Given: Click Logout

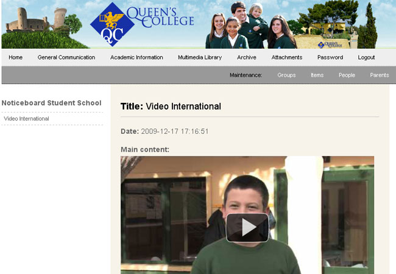Looking at the screenshot, I should [x=366, y=57].
